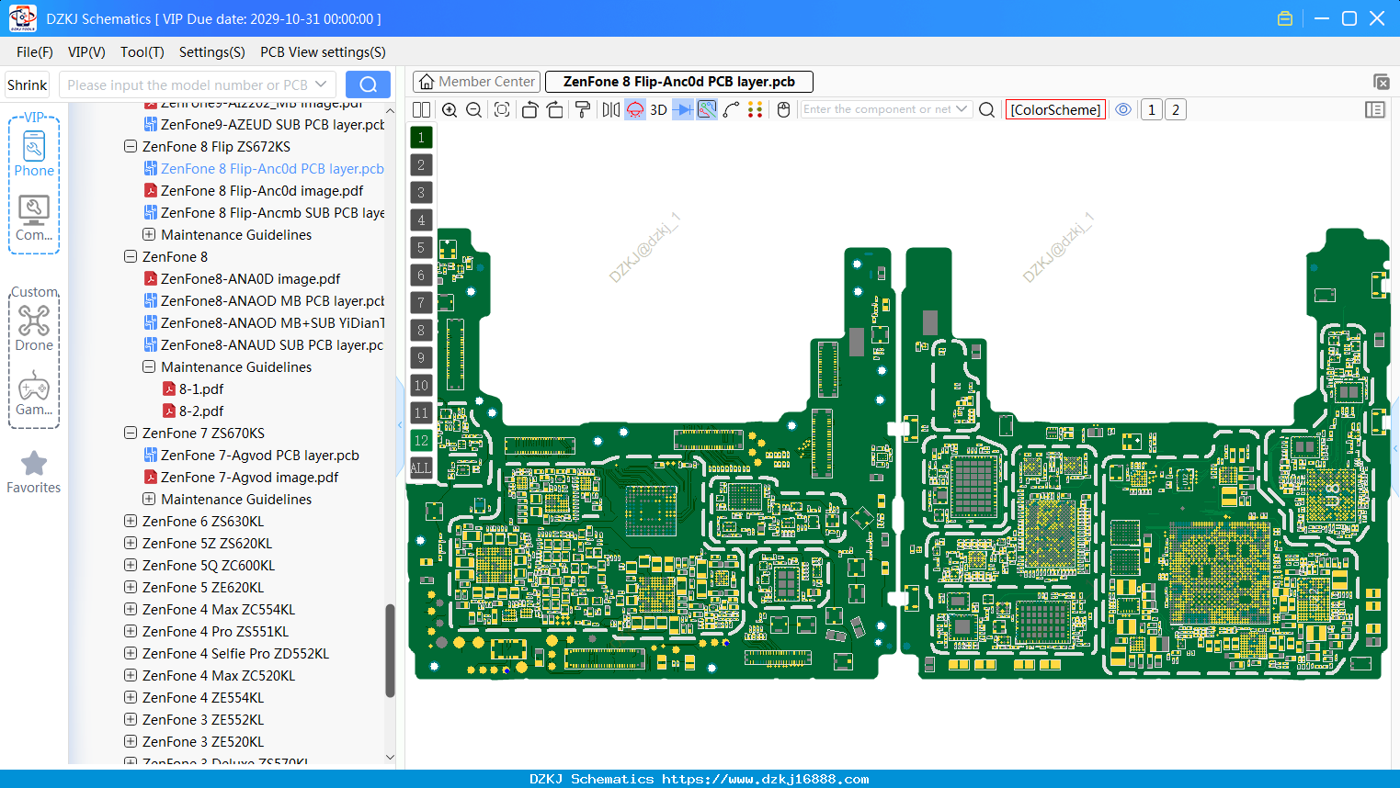Toggle PCB layer 8
Image resolution: width=1400 pixels, height=788 pixels.
coord(421,330)
